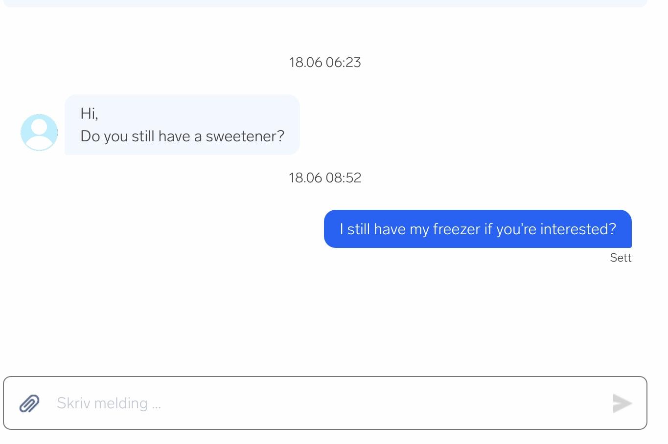Viewport: 668px width, 444px height.
Task: Click the paperclip attachment icon
Action: coord(29,403)
